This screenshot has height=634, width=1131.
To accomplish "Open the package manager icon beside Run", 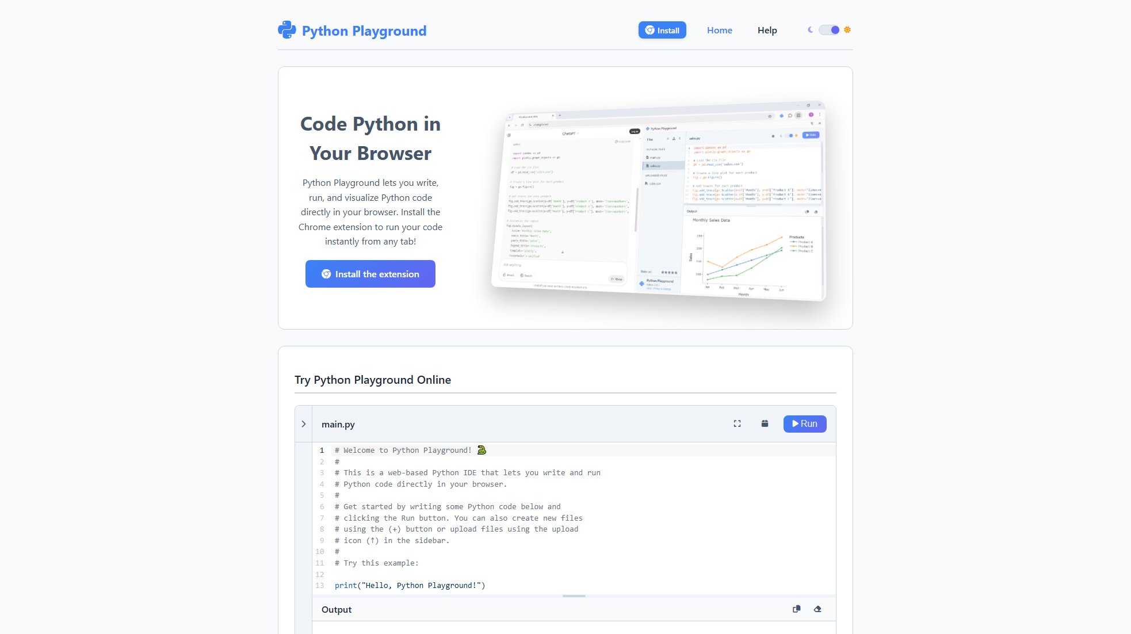I will pyautogui.click(x=764, y=423).
